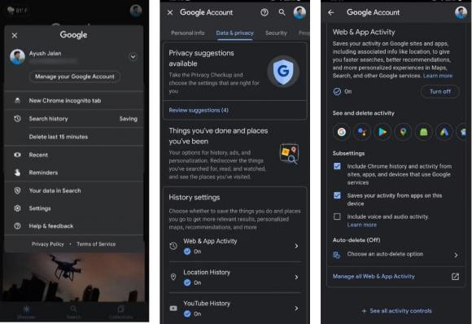Enable Include voice and audio activity checkbox
This screenshot has height=324, width=472.
point(337,217)
